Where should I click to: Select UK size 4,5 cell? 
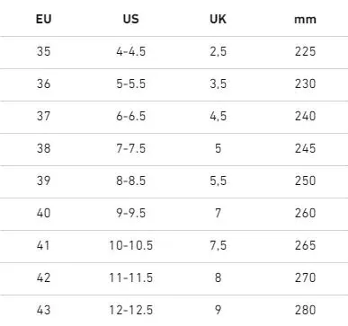click(x=218, y=116)
